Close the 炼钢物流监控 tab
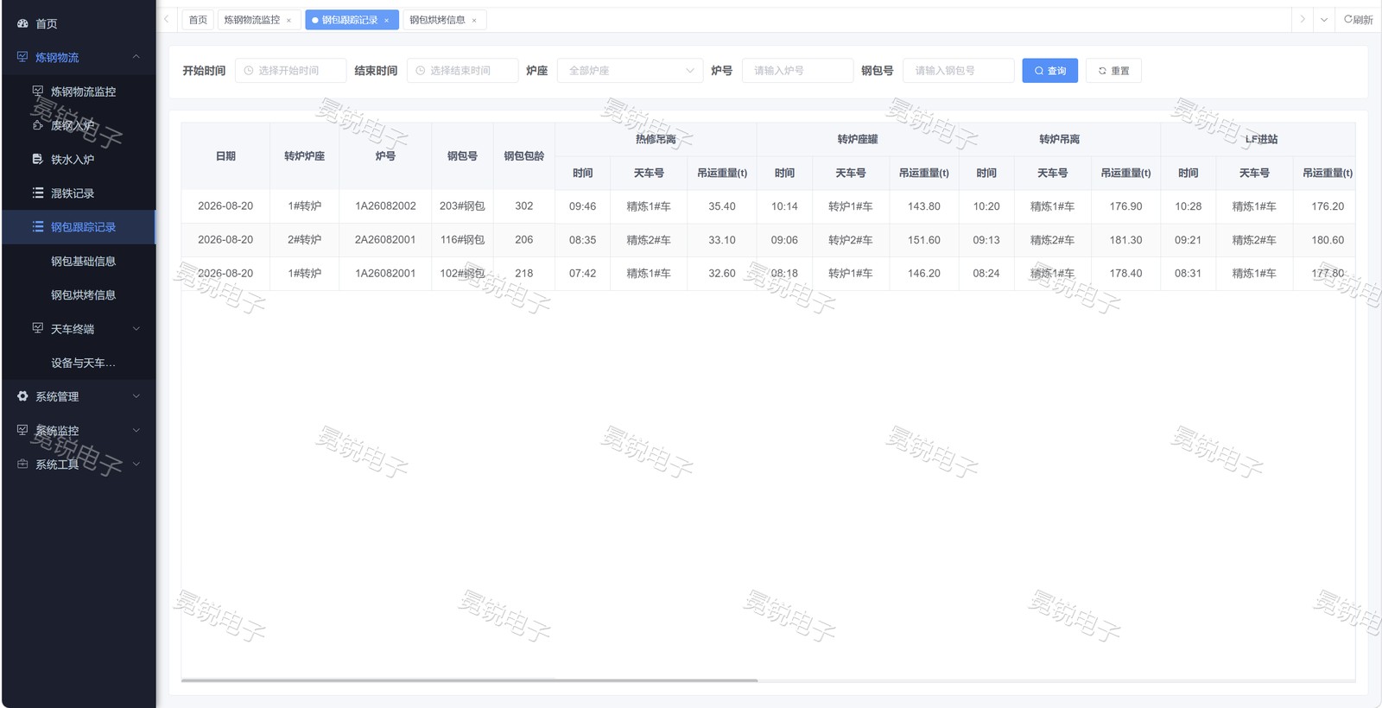Image resolution: width=1382 pixels, height=708 pixels. tap(288, 21)
